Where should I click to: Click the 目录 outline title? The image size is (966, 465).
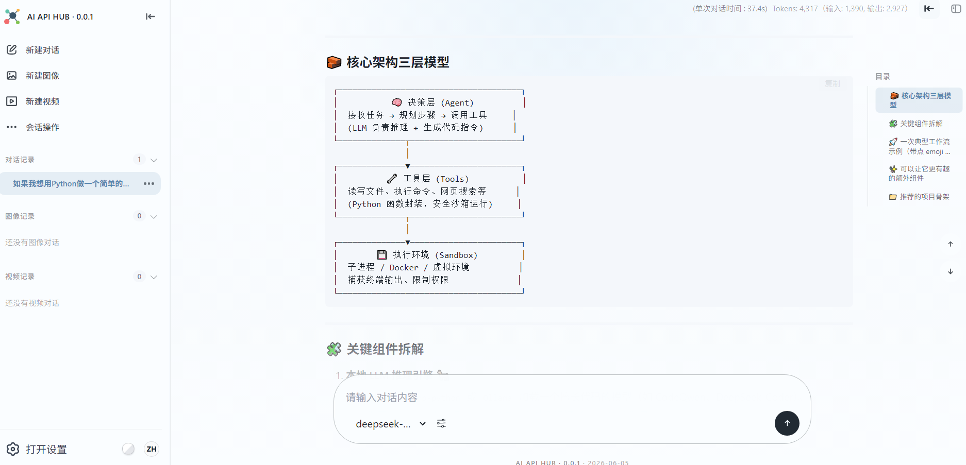tap(882, 77)
